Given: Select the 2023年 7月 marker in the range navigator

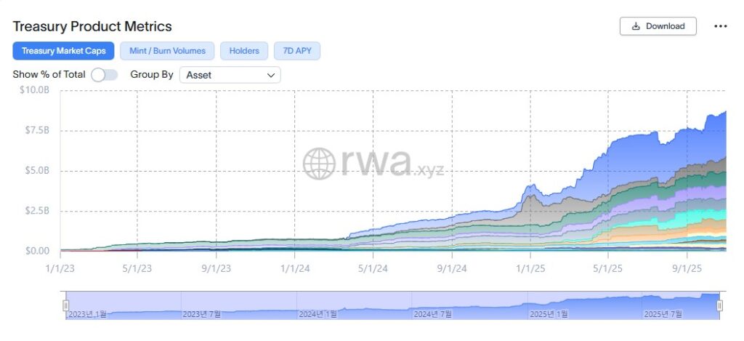Looking at the screenshot, I should [x=201, y=314].
